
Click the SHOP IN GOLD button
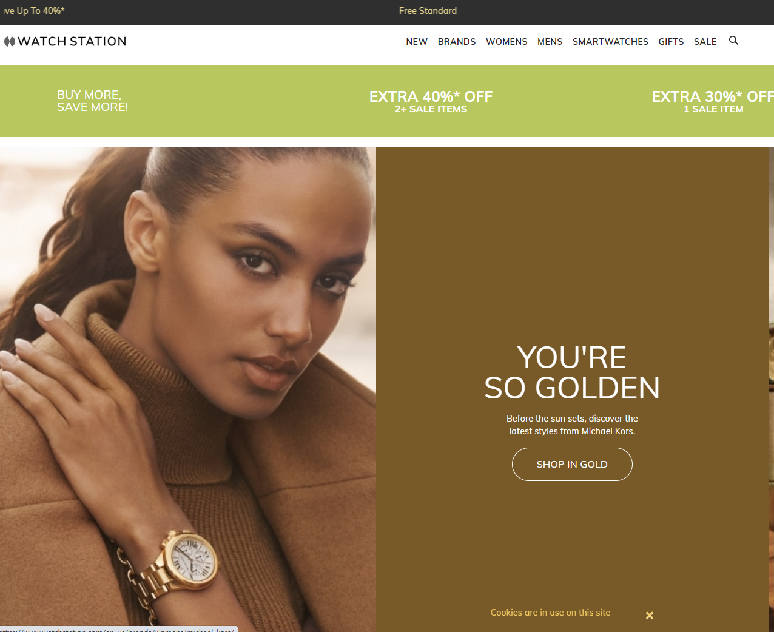coord(572,464)
